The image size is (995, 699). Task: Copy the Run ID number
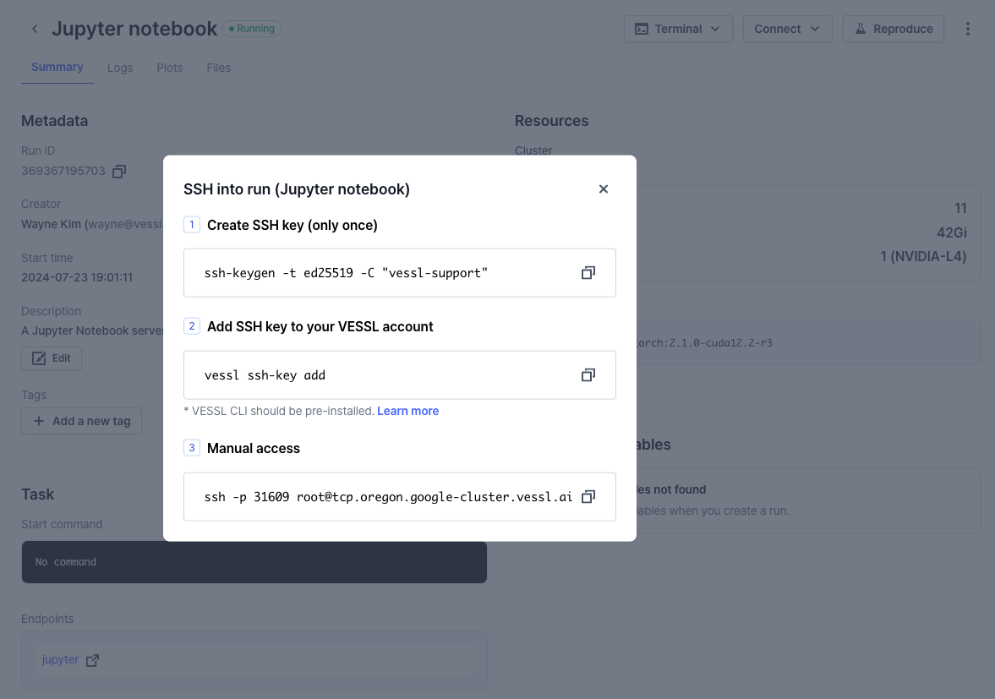point(119,172)
